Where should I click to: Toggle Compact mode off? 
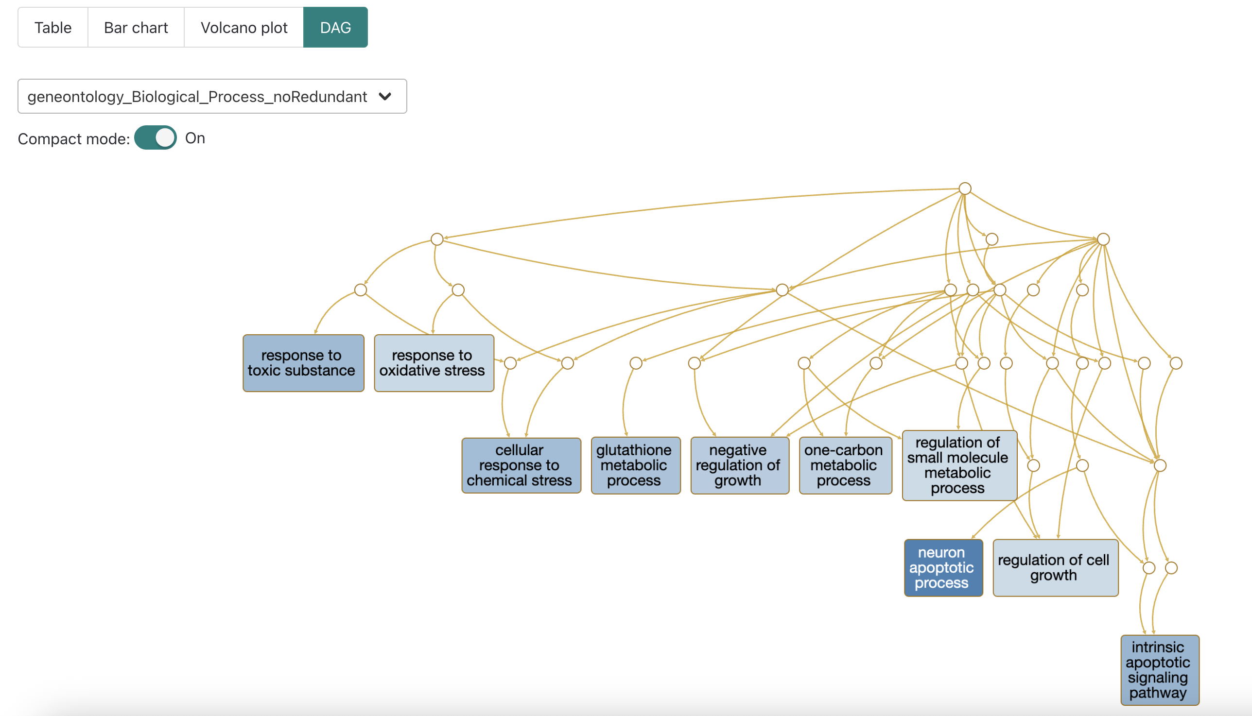click(155, 138)
